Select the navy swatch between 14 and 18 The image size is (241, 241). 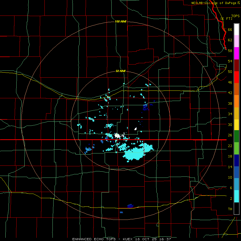click(x=236, y=160)
